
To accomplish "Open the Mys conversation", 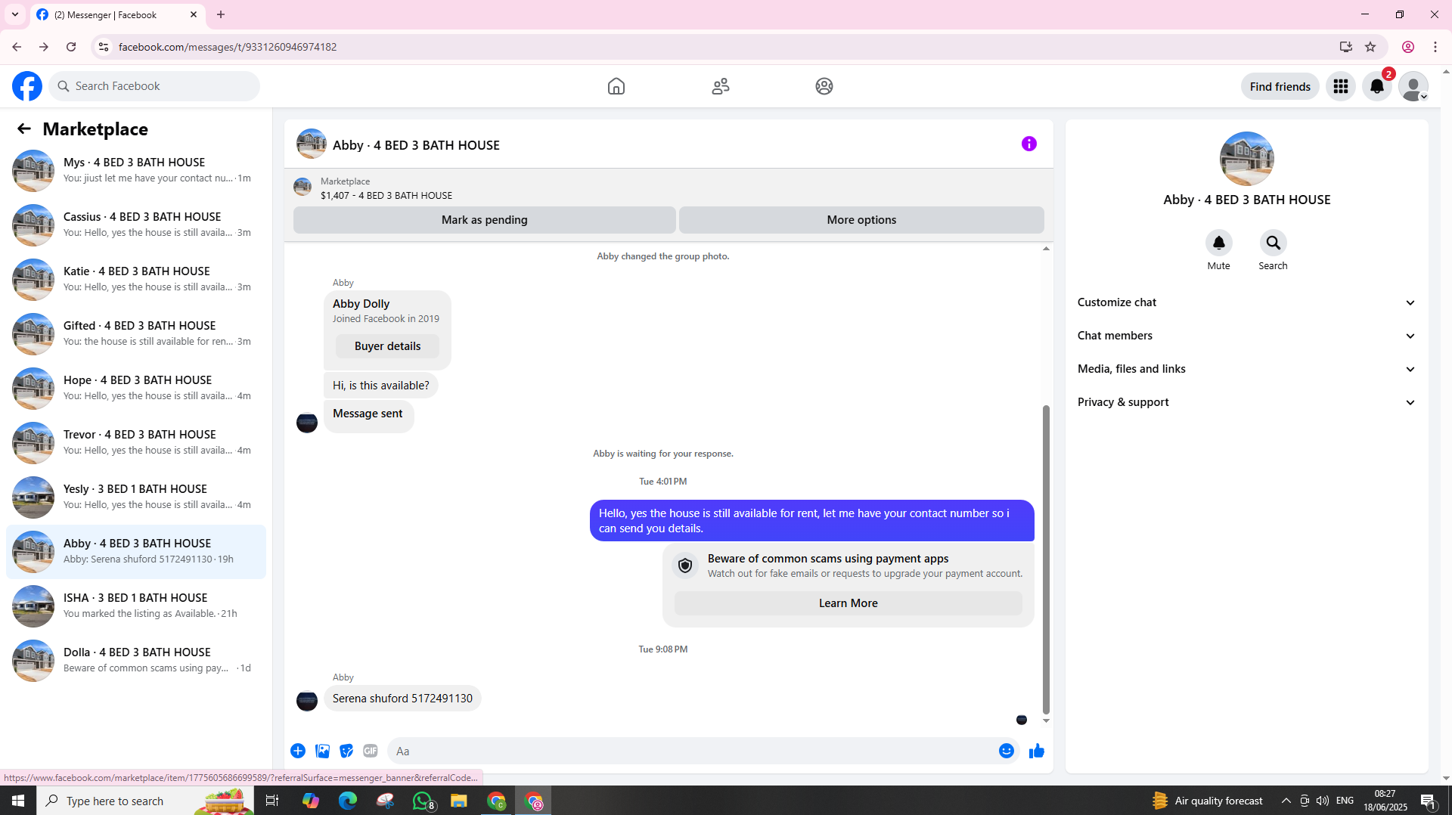I will (136, 170).
